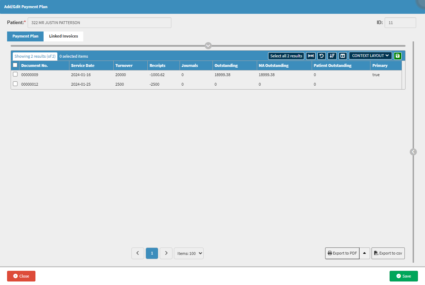
Task: Tick the checkbox for document 00000009
Action: click(15, 74)
